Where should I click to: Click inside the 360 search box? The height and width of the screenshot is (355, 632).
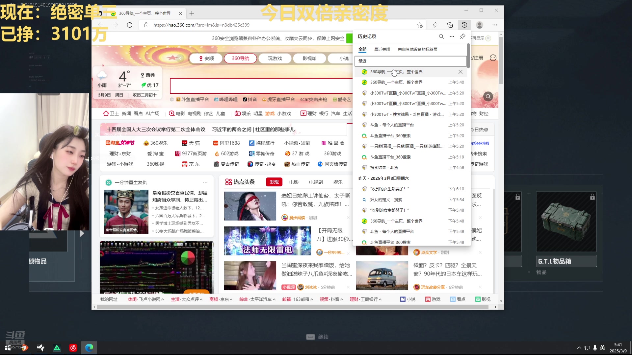click(261, 86)
